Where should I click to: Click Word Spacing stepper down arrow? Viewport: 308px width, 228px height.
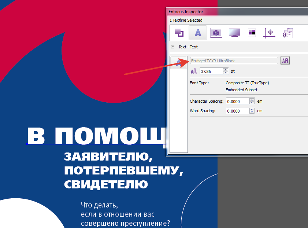point(252,112)
